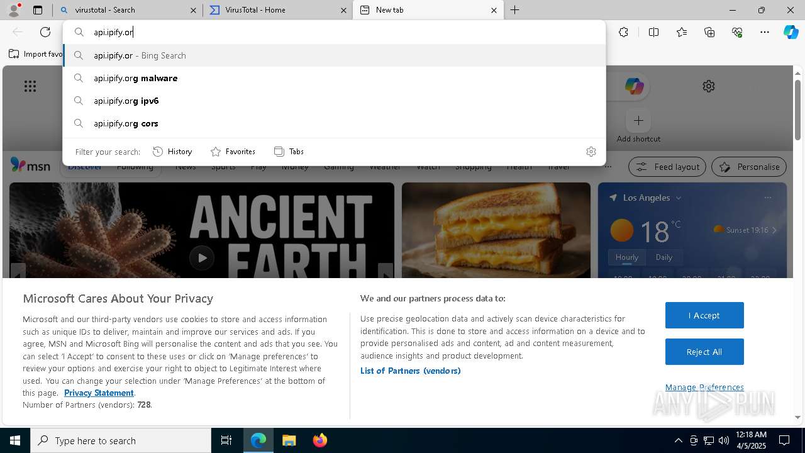This screenshot has width=805, height=453.
Task: Open page settings gear on new tab
Action: click(x=709, y=86)
